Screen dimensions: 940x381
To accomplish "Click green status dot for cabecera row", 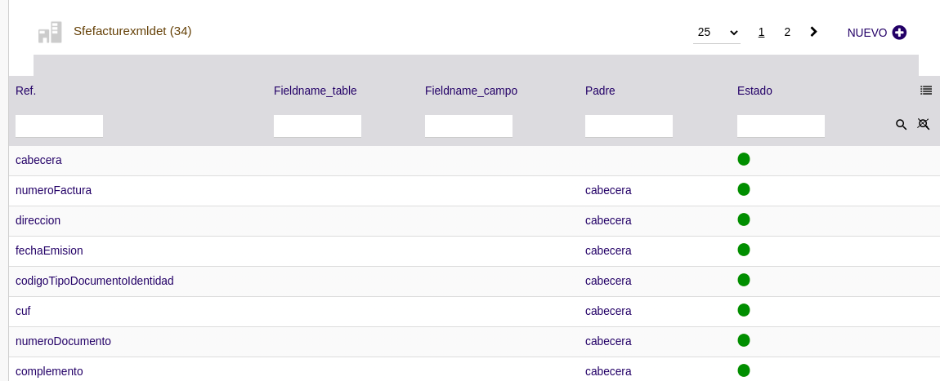I will [x=743, y=159].
